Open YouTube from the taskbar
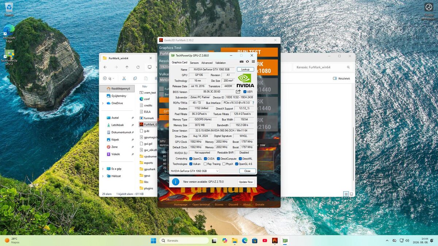The image size is (438, 246). [265, 241]
